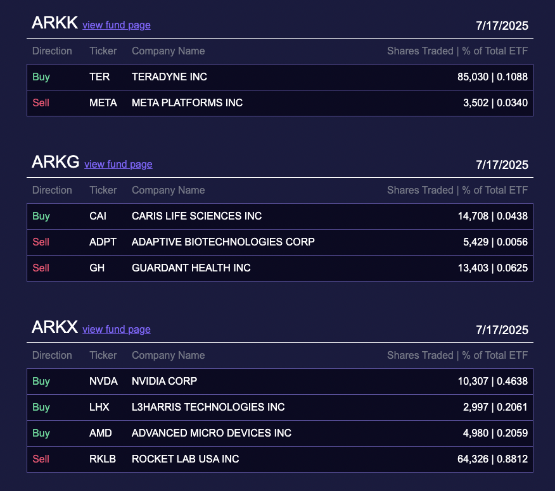This screenshot has width=555, height=491.
Task: Click the ARKG 7/17/2025 date
Action: 502,165
